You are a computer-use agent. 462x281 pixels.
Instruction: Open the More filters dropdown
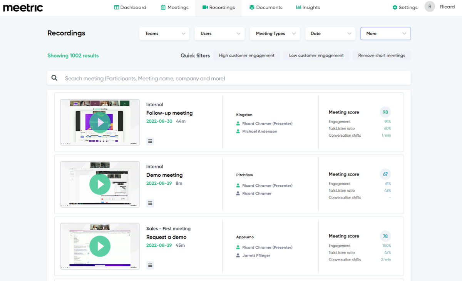(385, 33)
